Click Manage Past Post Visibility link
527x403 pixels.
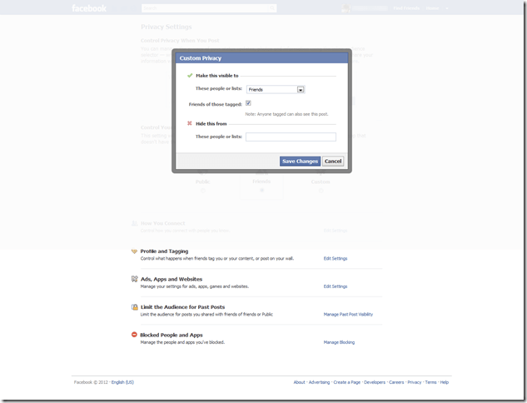[x=348, y=314]
